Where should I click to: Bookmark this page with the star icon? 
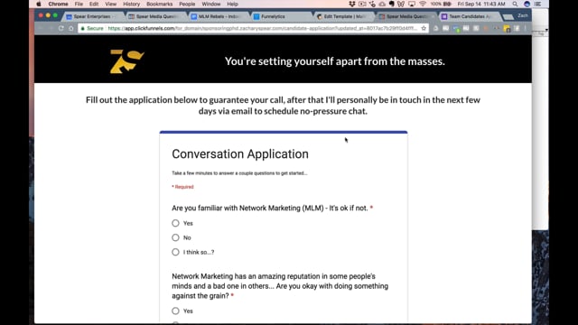pyautogui.click(x=424, y=28)
